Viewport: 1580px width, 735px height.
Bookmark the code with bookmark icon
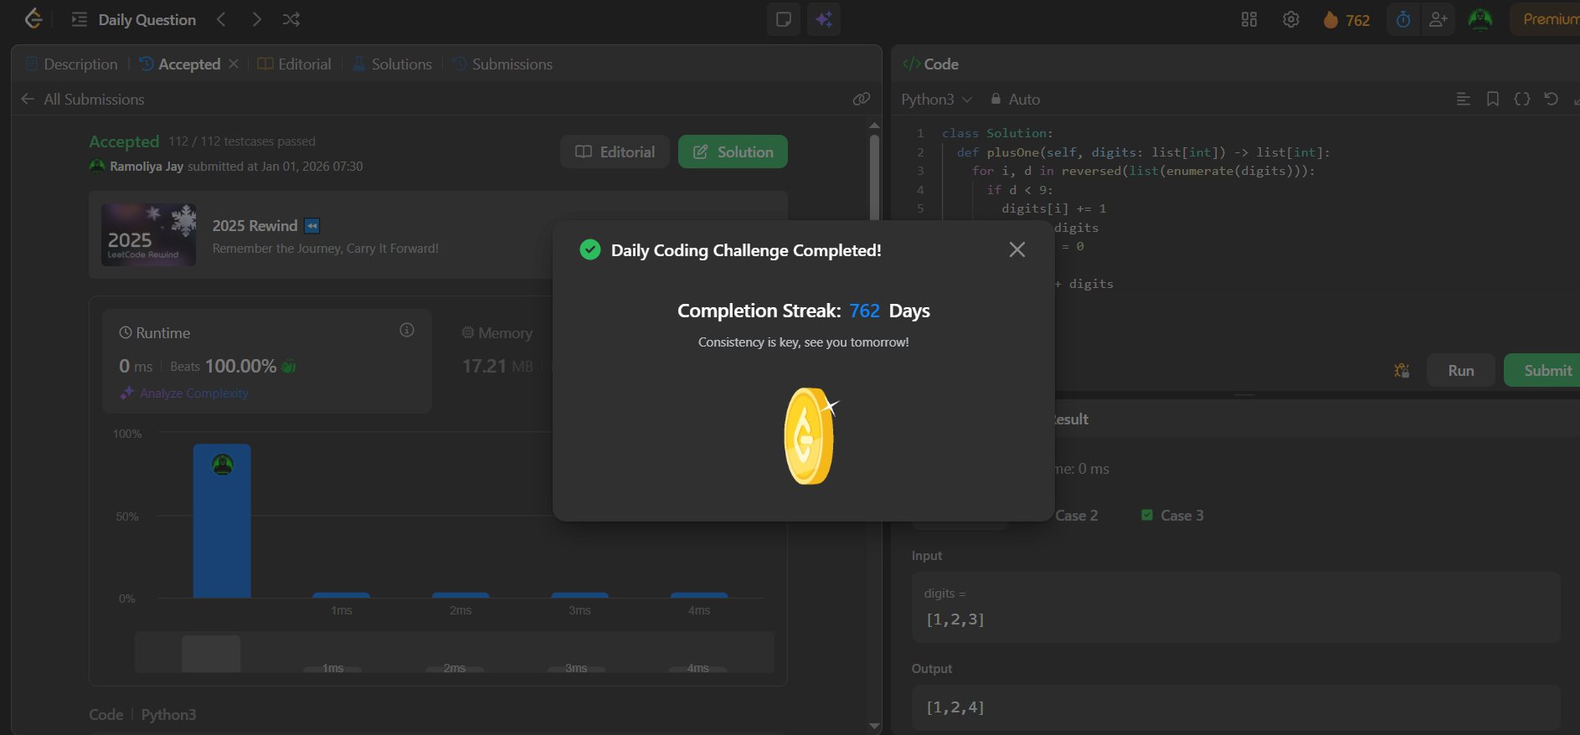[1492, 99]
